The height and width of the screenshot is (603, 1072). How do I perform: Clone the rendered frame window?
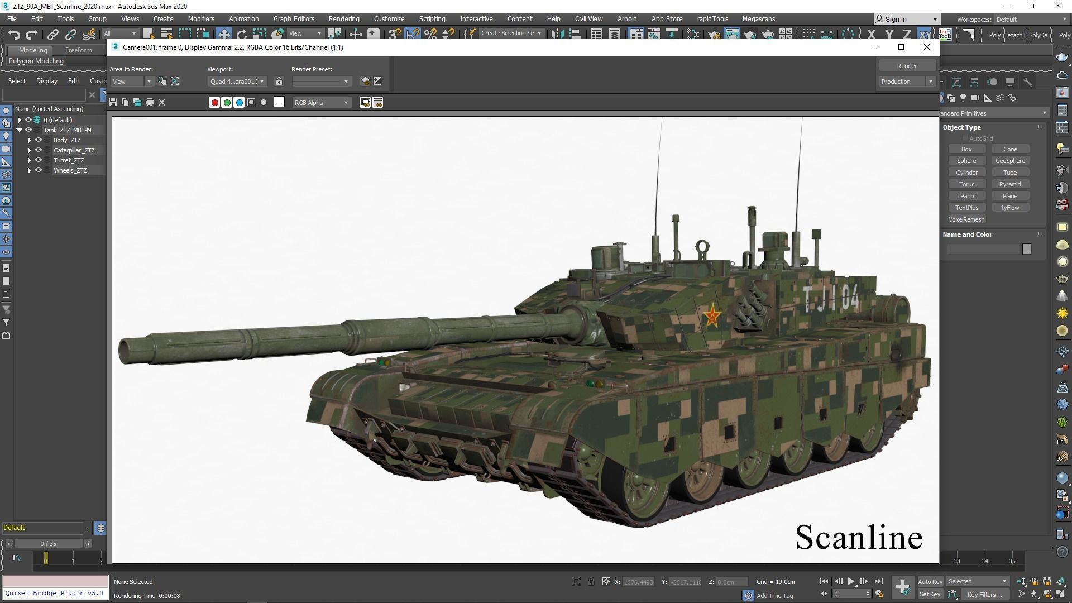pyautogui.click(x=137, y=102)
